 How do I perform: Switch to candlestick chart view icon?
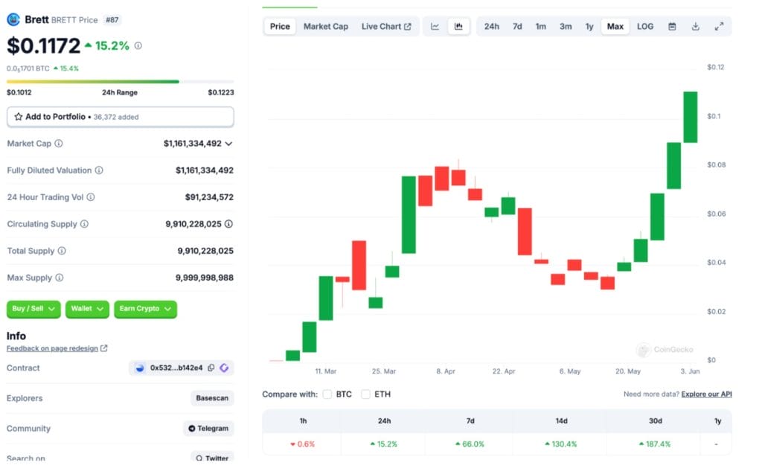[458, 27]
